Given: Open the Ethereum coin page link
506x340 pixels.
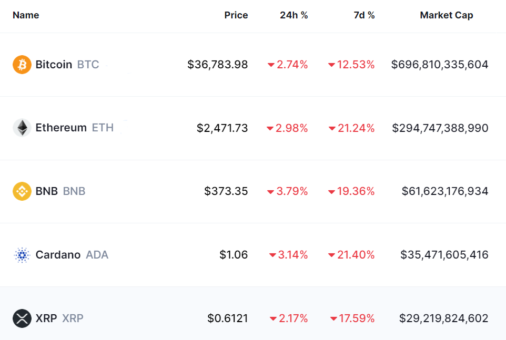Looking at the screenshot, I should pos(61,128).
